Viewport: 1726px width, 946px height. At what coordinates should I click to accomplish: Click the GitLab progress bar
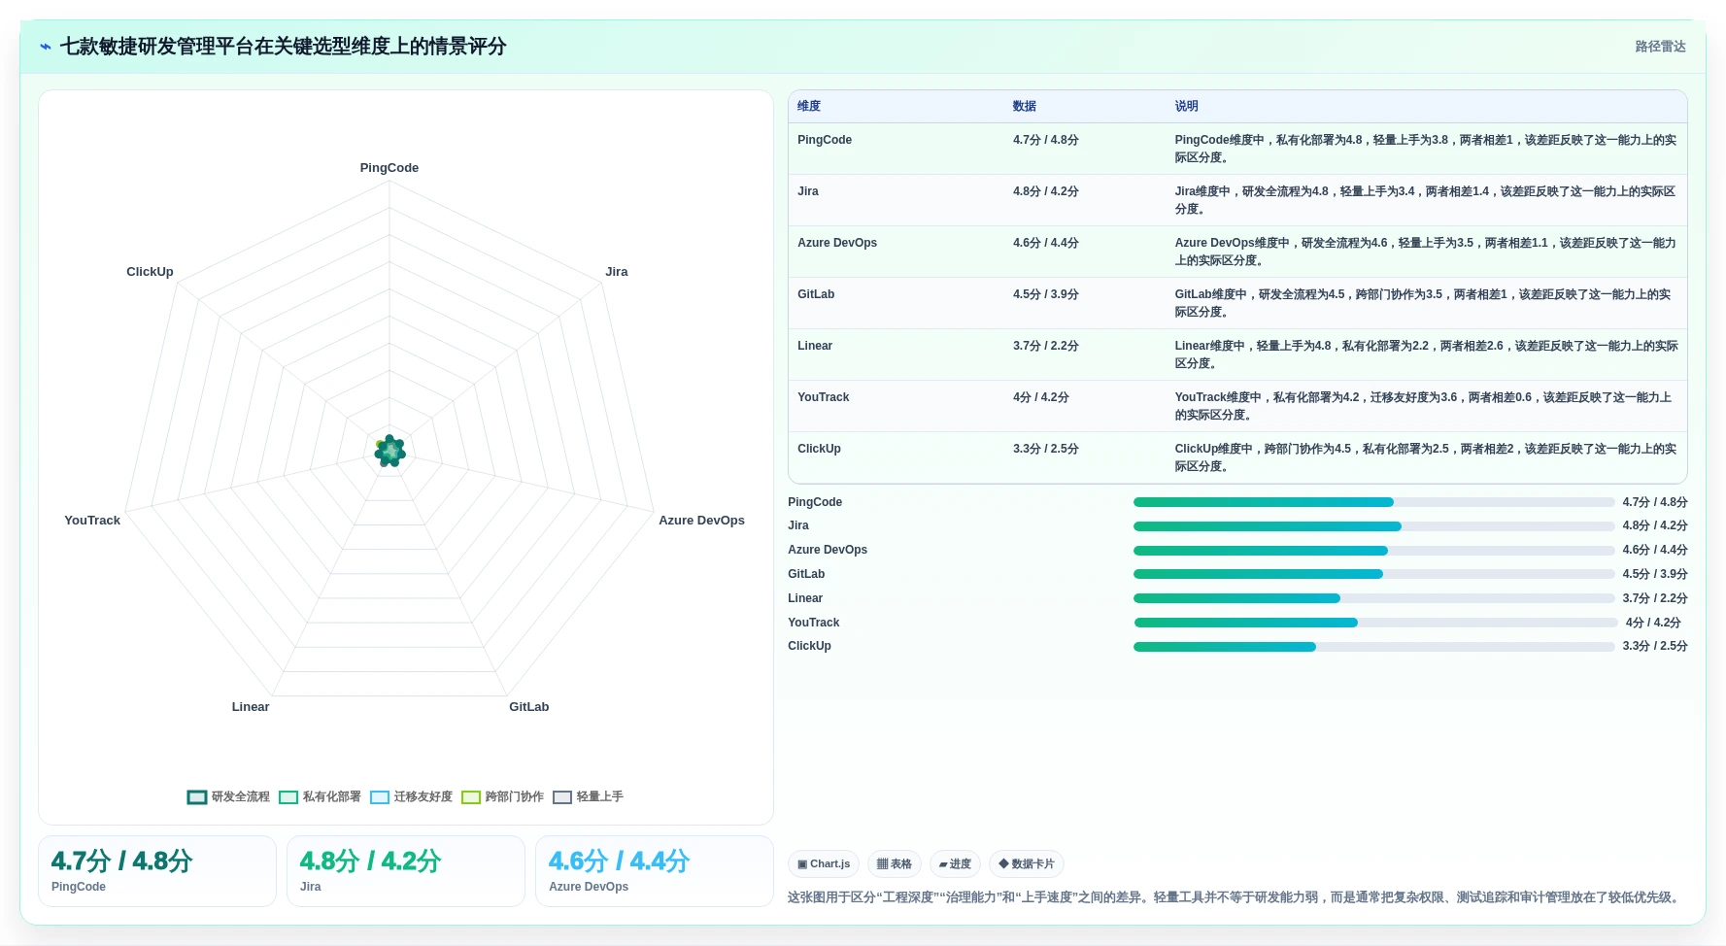pos(1374,574)
